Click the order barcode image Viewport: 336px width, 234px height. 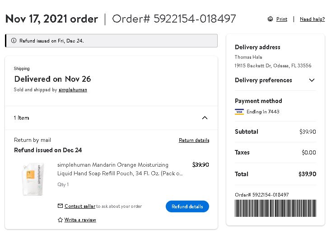click(x=275, y=208)
